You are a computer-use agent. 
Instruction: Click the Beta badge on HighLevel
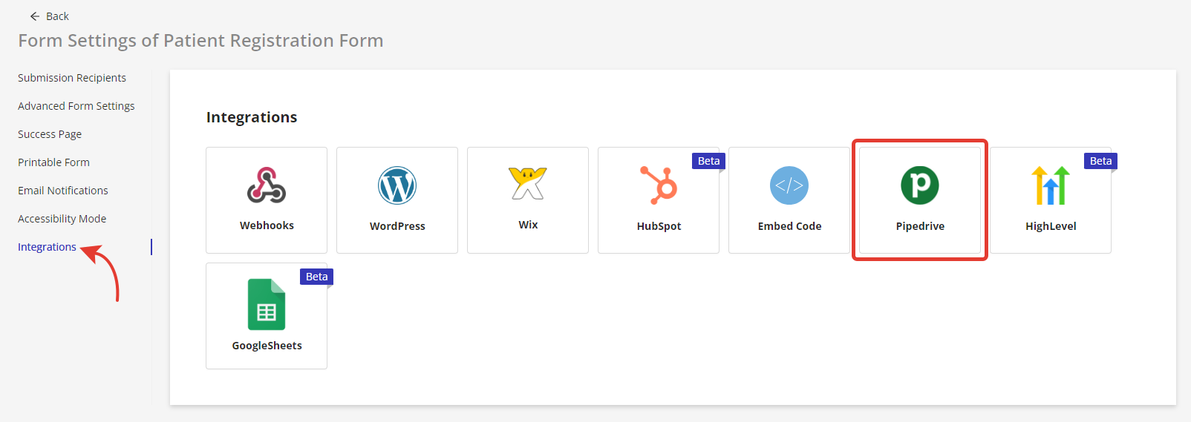pyautogui.click(x=1100, y=161)
